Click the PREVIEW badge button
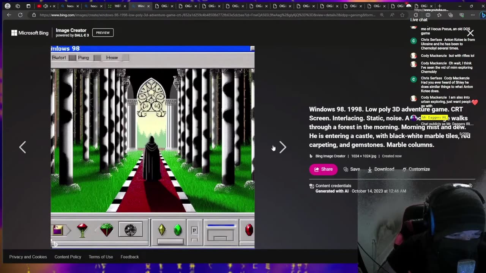Image resolution: width=486 pixels, height=273 pixels. coord(103,33)
